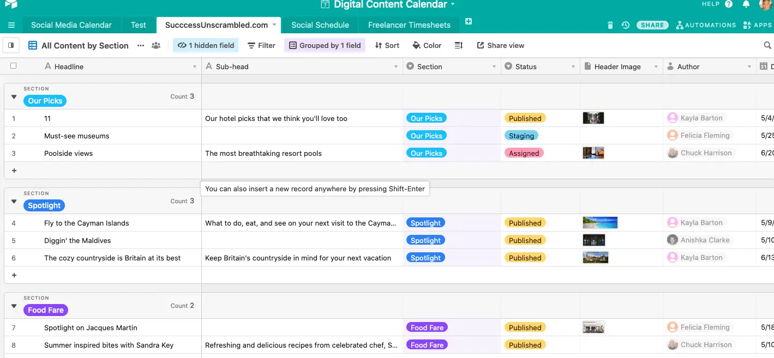Open the more options ellipsis beside the view name
Image resolution: width=774 pixels, height=358 pixels.
click(141, 46)
